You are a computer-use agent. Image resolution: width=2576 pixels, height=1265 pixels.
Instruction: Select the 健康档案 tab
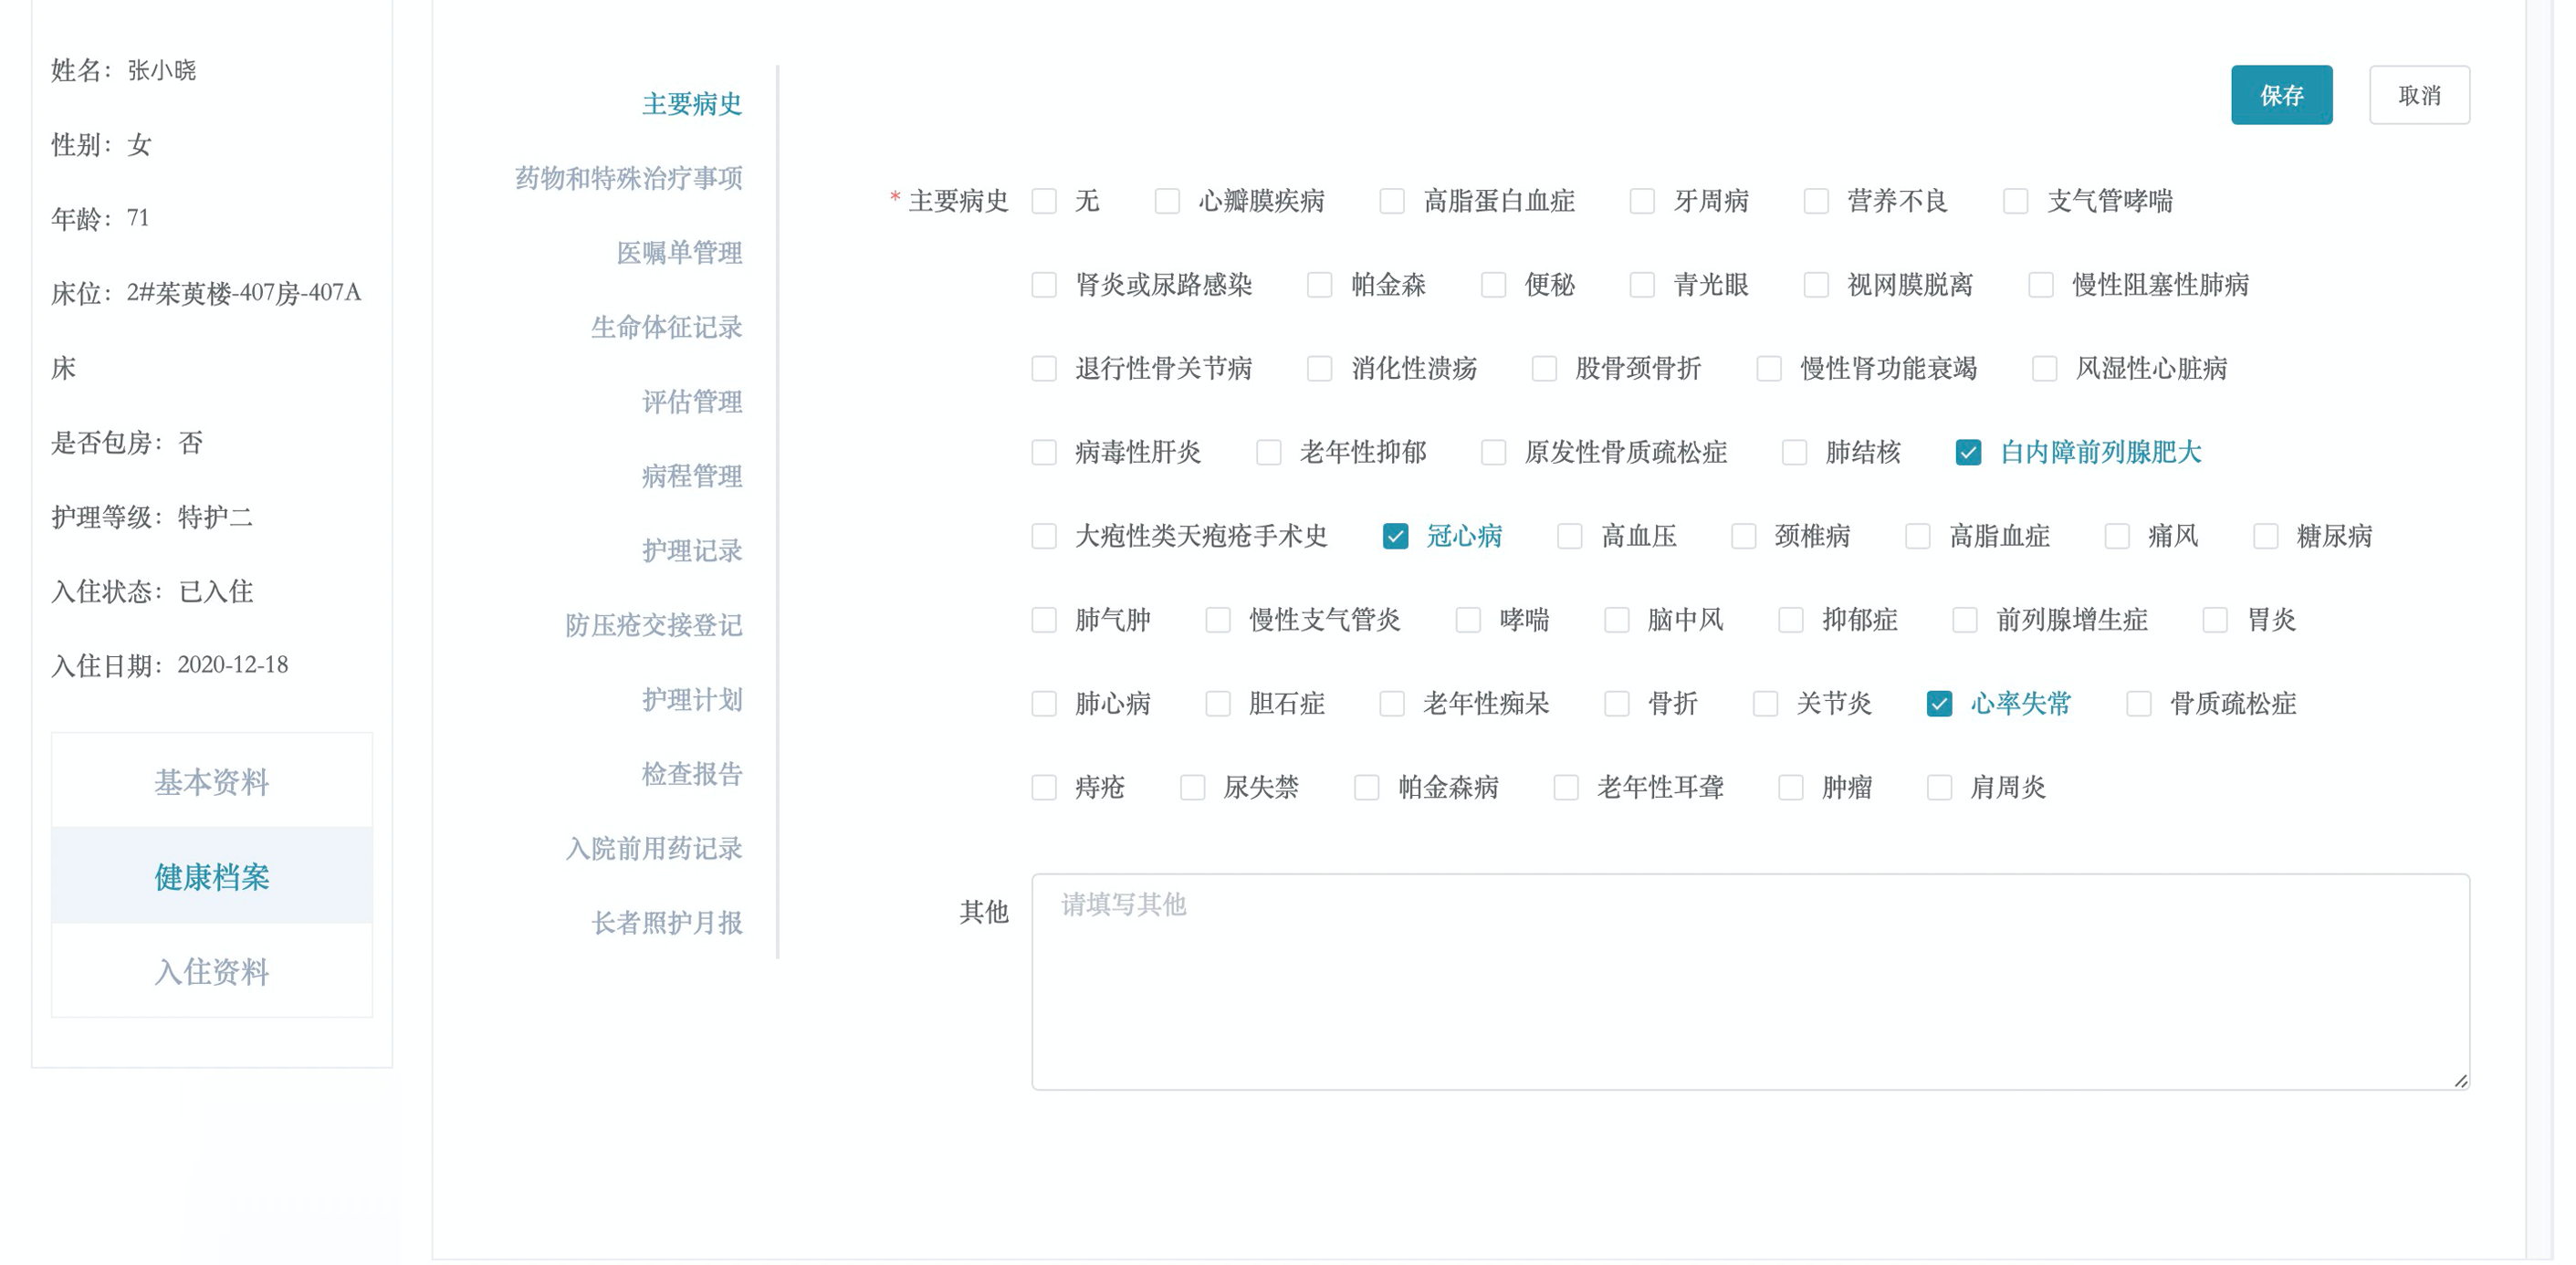(x=212, y=876)
